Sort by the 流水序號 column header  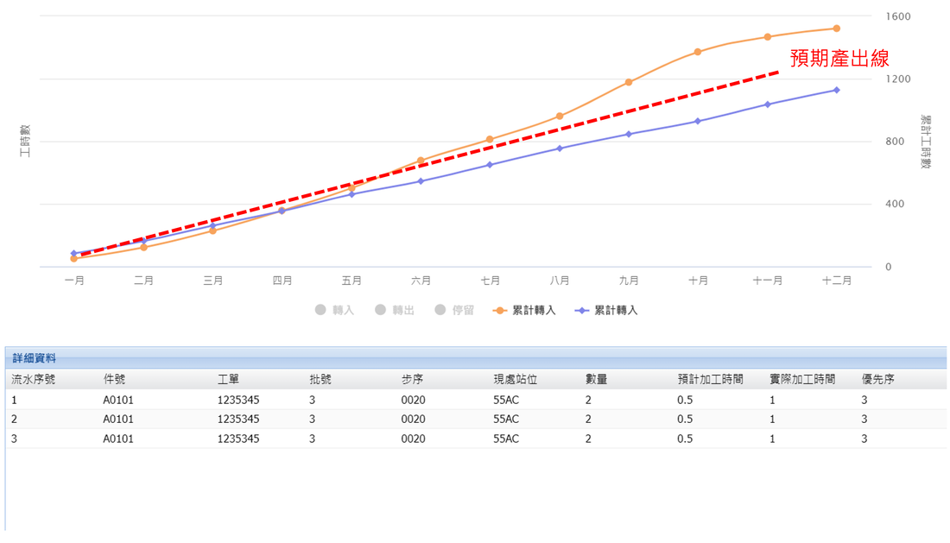[34, 379]
